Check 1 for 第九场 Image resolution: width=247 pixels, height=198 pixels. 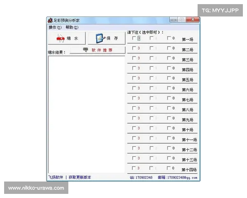pyautogui.click(x=151, y=118)
